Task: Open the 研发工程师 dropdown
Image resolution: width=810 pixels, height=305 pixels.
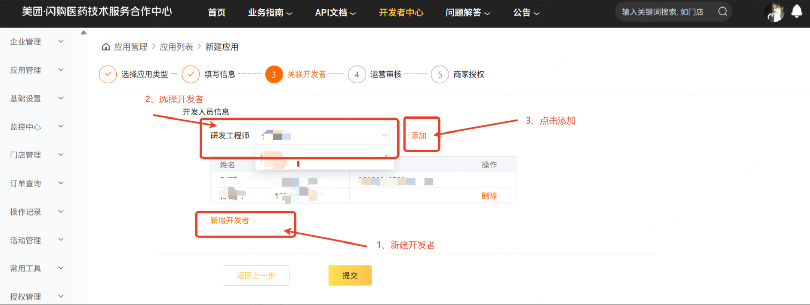Action: pos(324,136)
